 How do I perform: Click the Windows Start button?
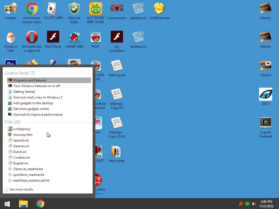(7, 204)
